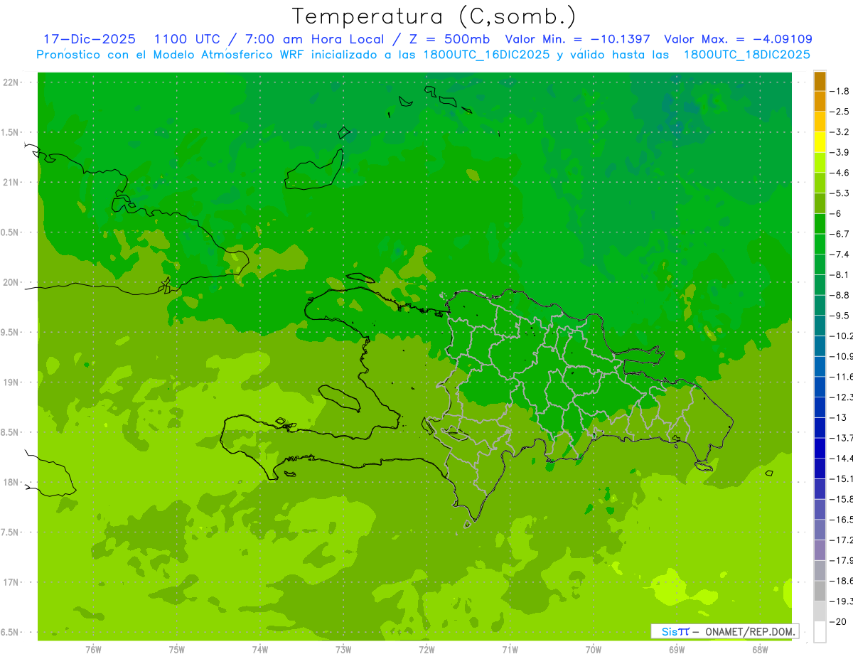Image resolution: width=853 pixels, height=659 pixels.
Task: Click the purple swatch between -17.2 and -17.9
Action: (820, 550)
